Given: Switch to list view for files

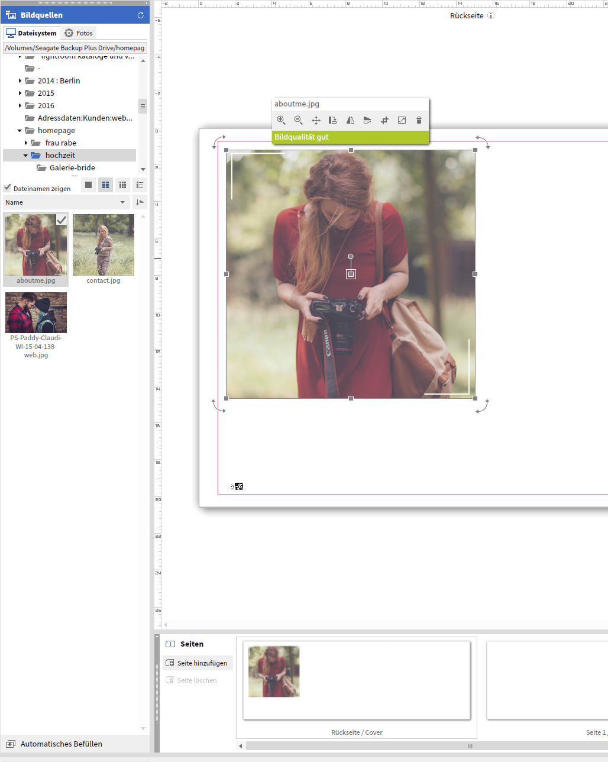Looking at the screenshot, I should tap(140, 185).
